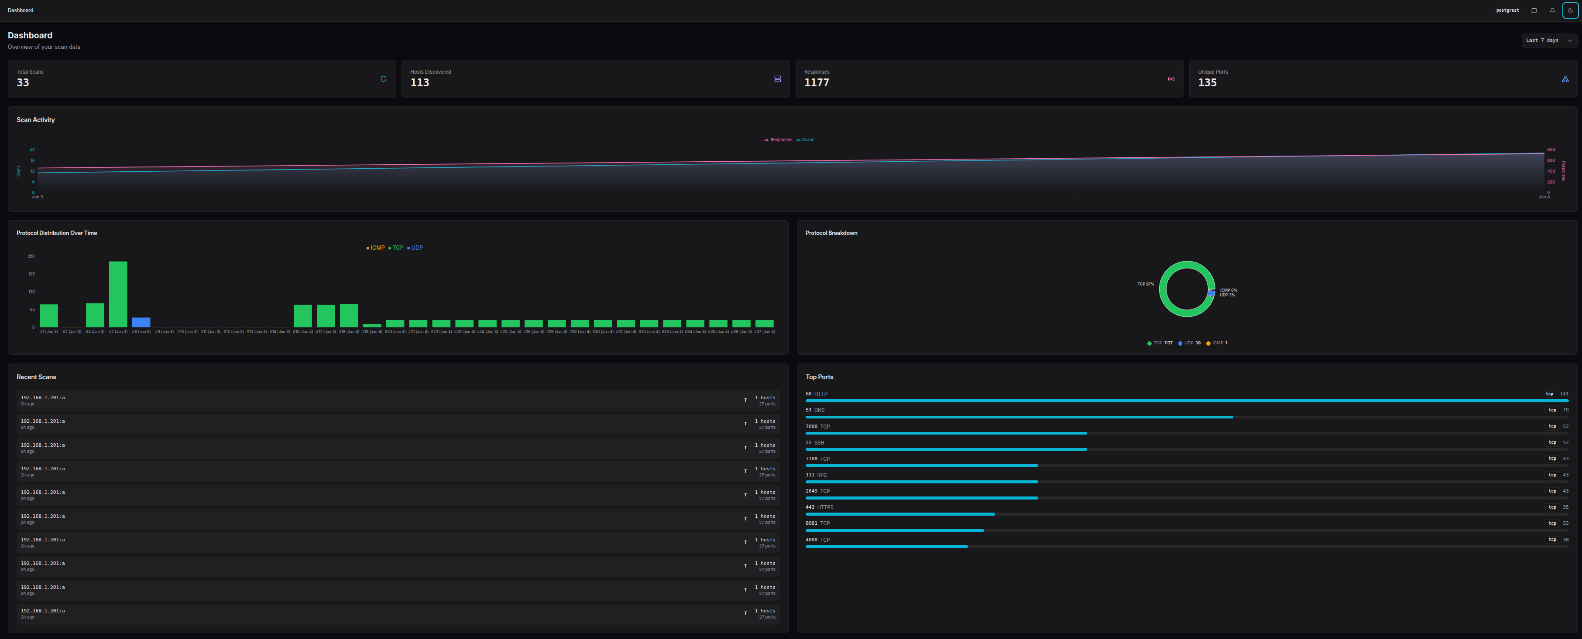The height and width of the screenshot is (639, 1582).
Task: Open notifications via the bell icon
Action: click(x=1552, y=10)
